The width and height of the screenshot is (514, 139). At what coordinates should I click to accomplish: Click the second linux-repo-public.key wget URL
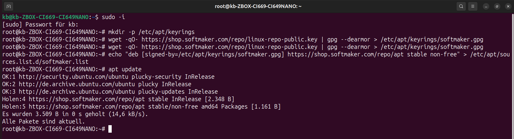[229, 47]
